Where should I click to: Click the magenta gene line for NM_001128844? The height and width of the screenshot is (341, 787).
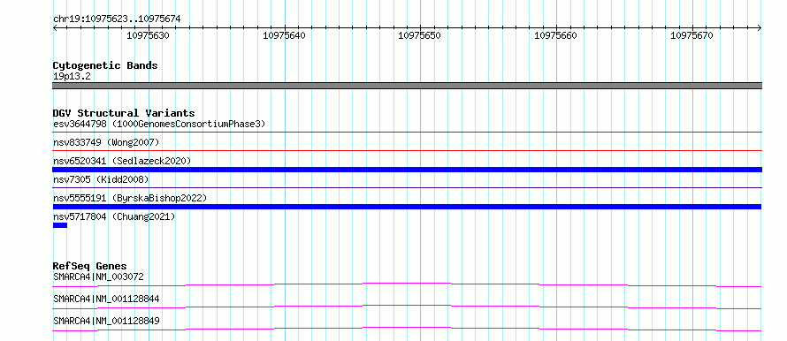(x=407, y=307)
